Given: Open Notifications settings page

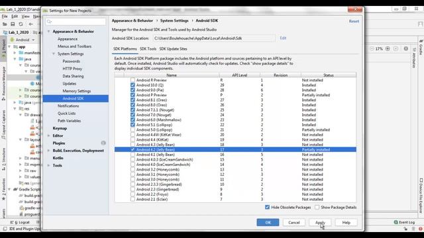Looking at the screenshot, I should [x=68, y=106].
